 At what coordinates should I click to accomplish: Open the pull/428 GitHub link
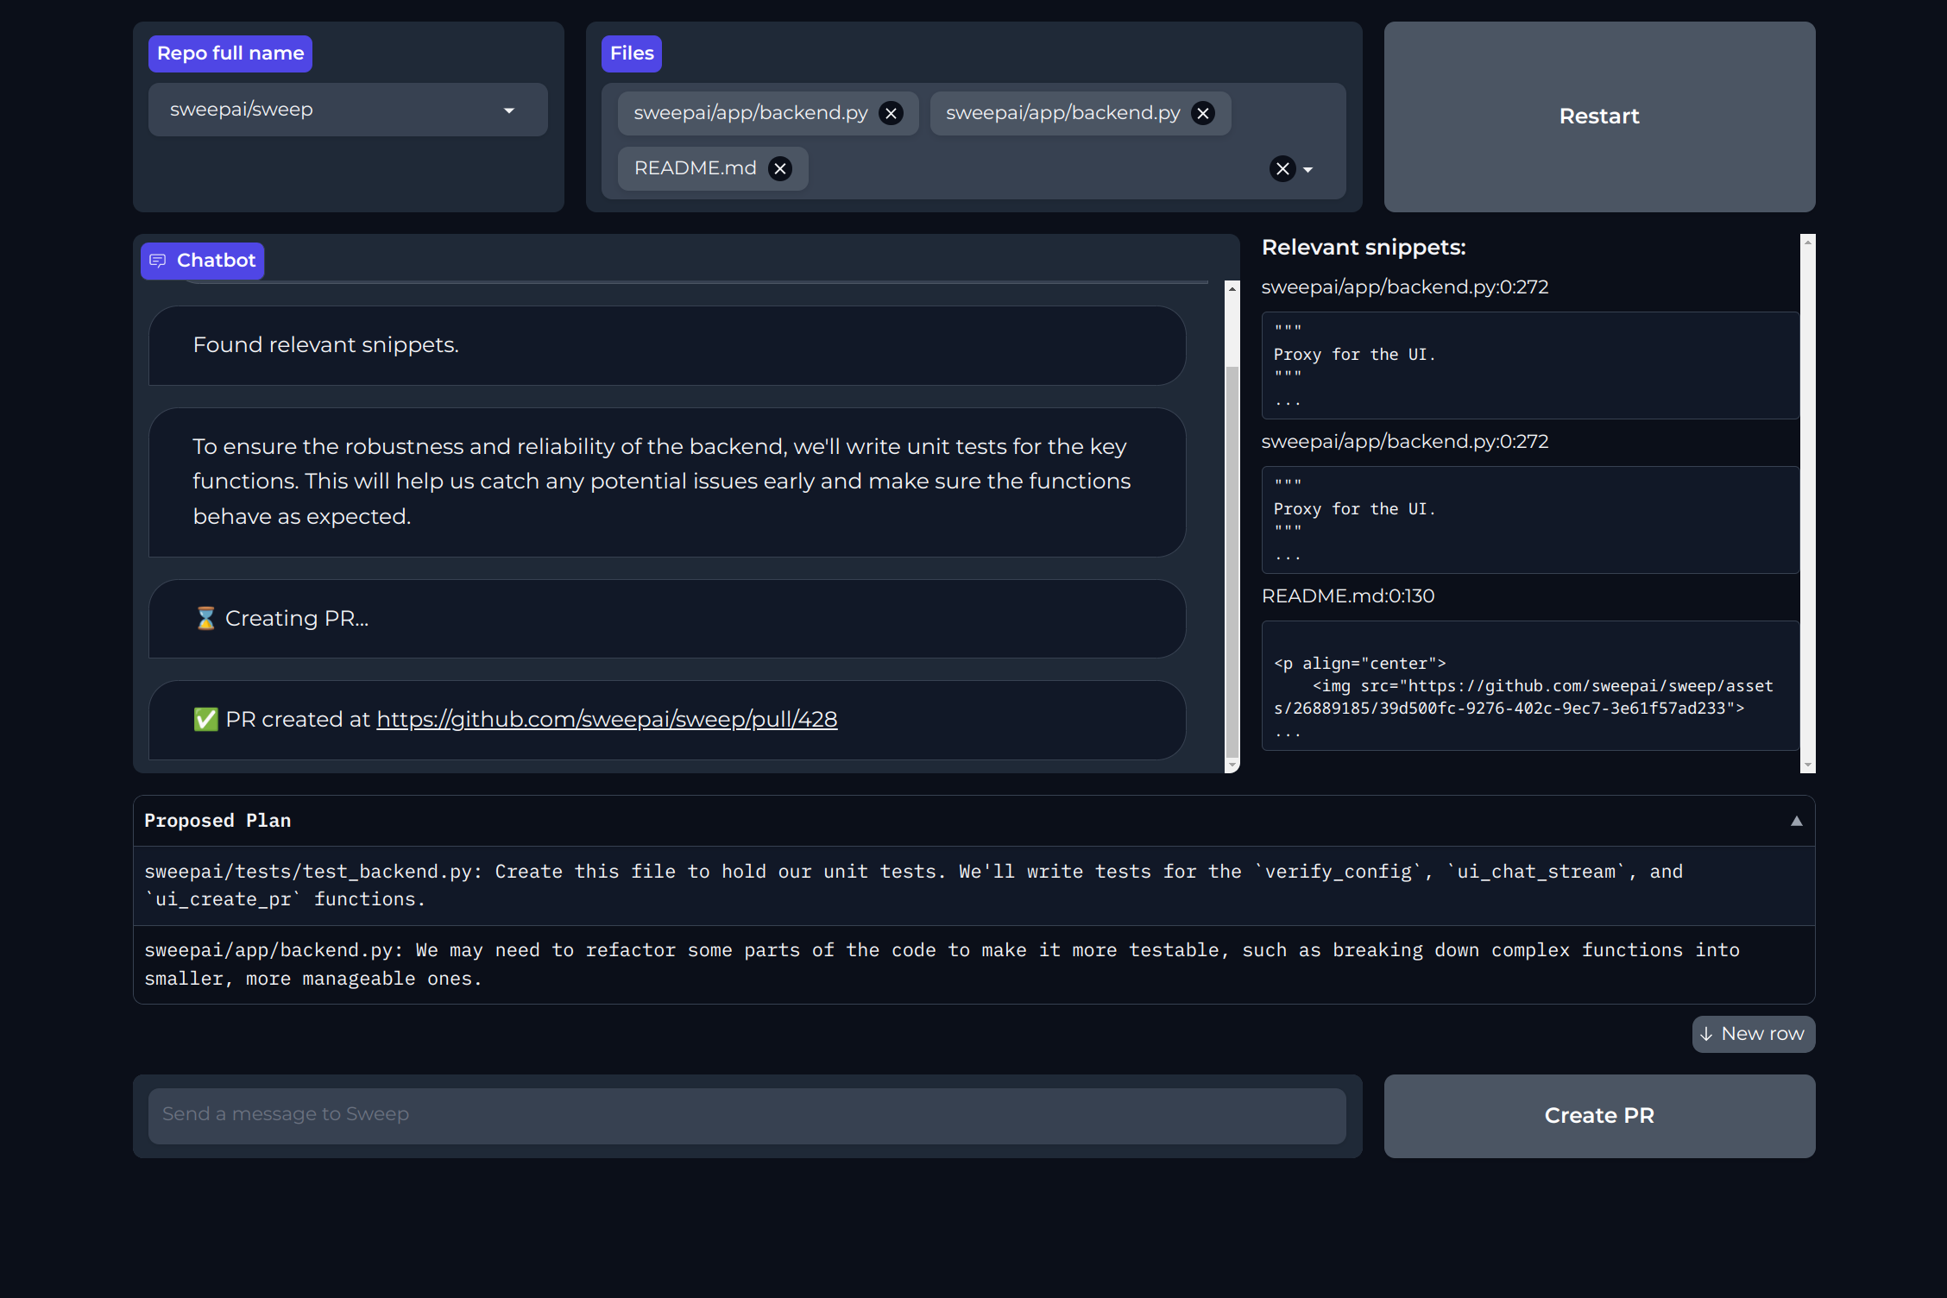coord(607,719)
